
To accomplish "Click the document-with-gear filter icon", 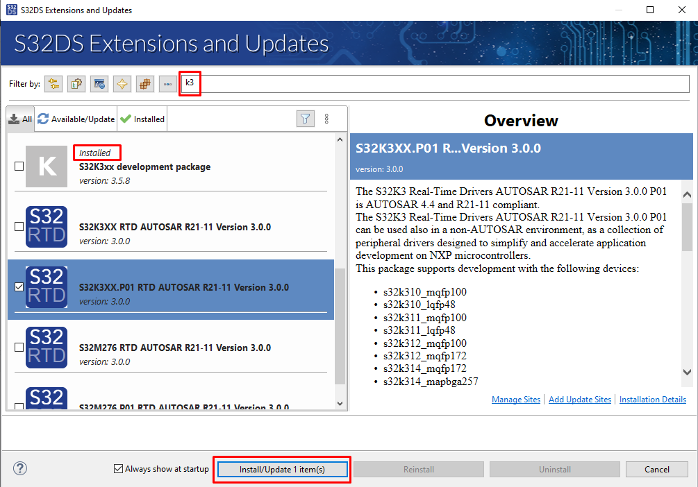I will click(76, 84).
